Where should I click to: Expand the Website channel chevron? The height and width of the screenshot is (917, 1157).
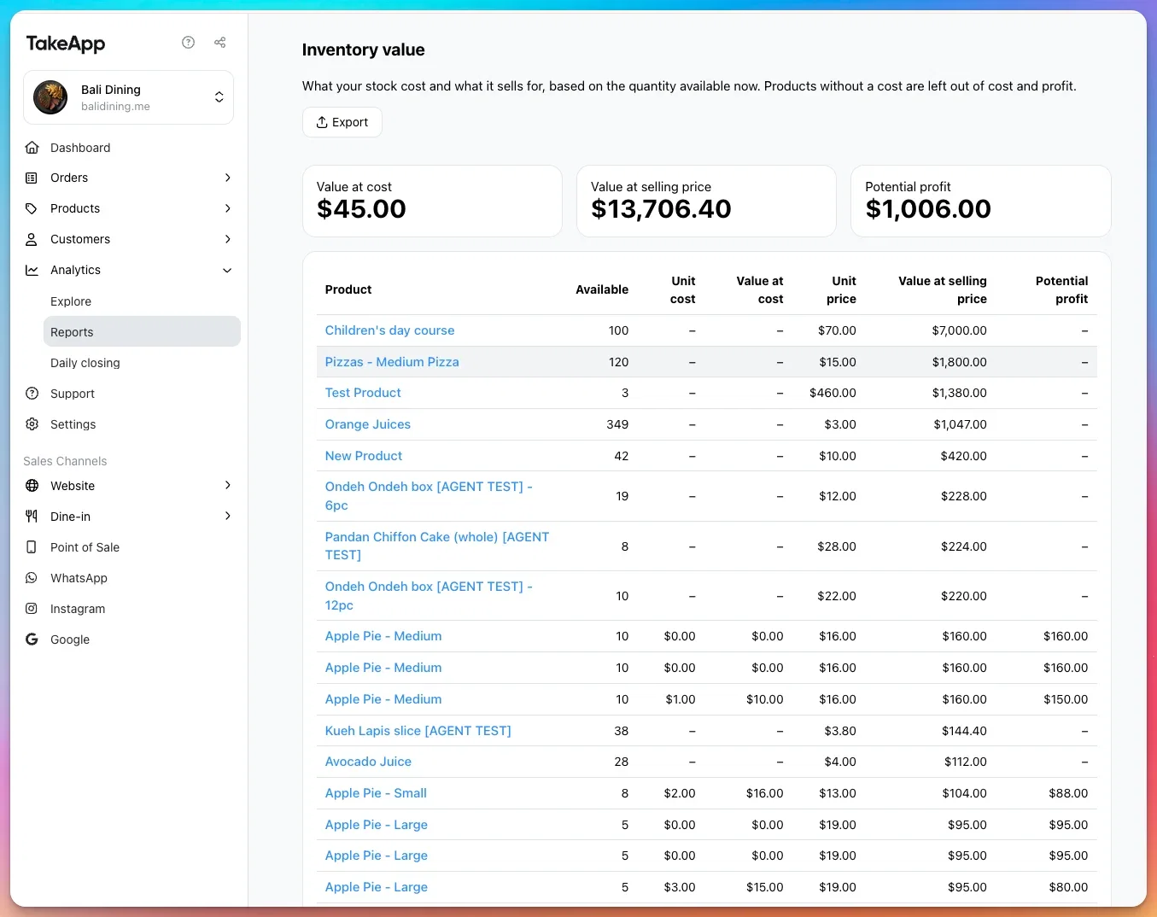pyautogui.click(x=228, y=485)
